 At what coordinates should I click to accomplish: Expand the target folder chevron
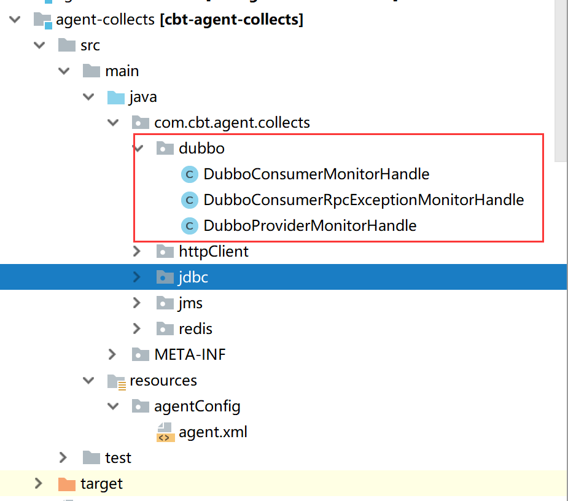(38, 483)
